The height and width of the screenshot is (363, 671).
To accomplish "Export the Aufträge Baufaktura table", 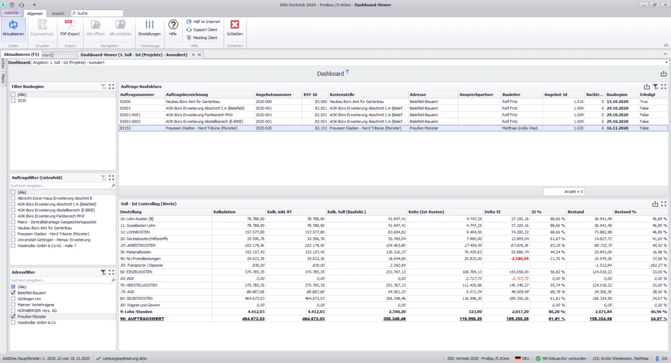I will click(x=648, y=87).
